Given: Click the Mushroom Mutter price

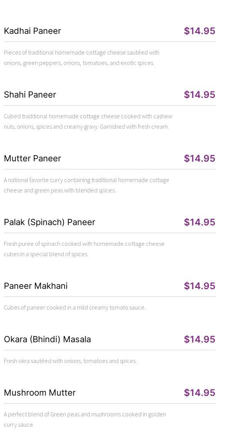Looking at the screenshot, I should (x=199, y=393).
